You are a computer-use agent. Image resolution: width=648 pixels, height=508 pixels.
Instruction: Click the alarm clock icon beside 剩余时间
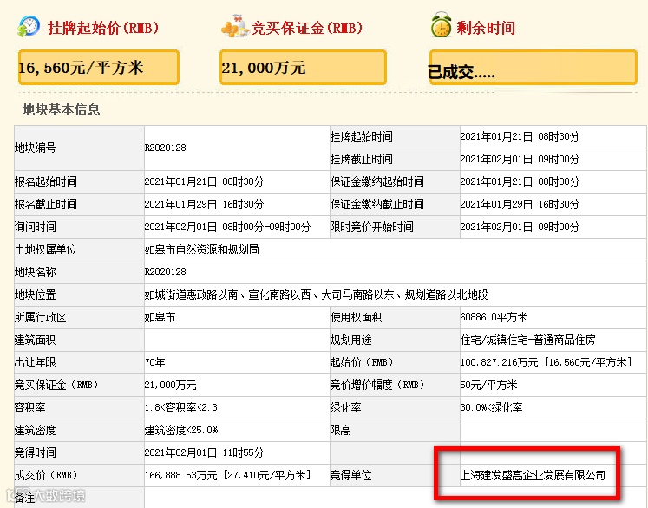click(441, 25)
